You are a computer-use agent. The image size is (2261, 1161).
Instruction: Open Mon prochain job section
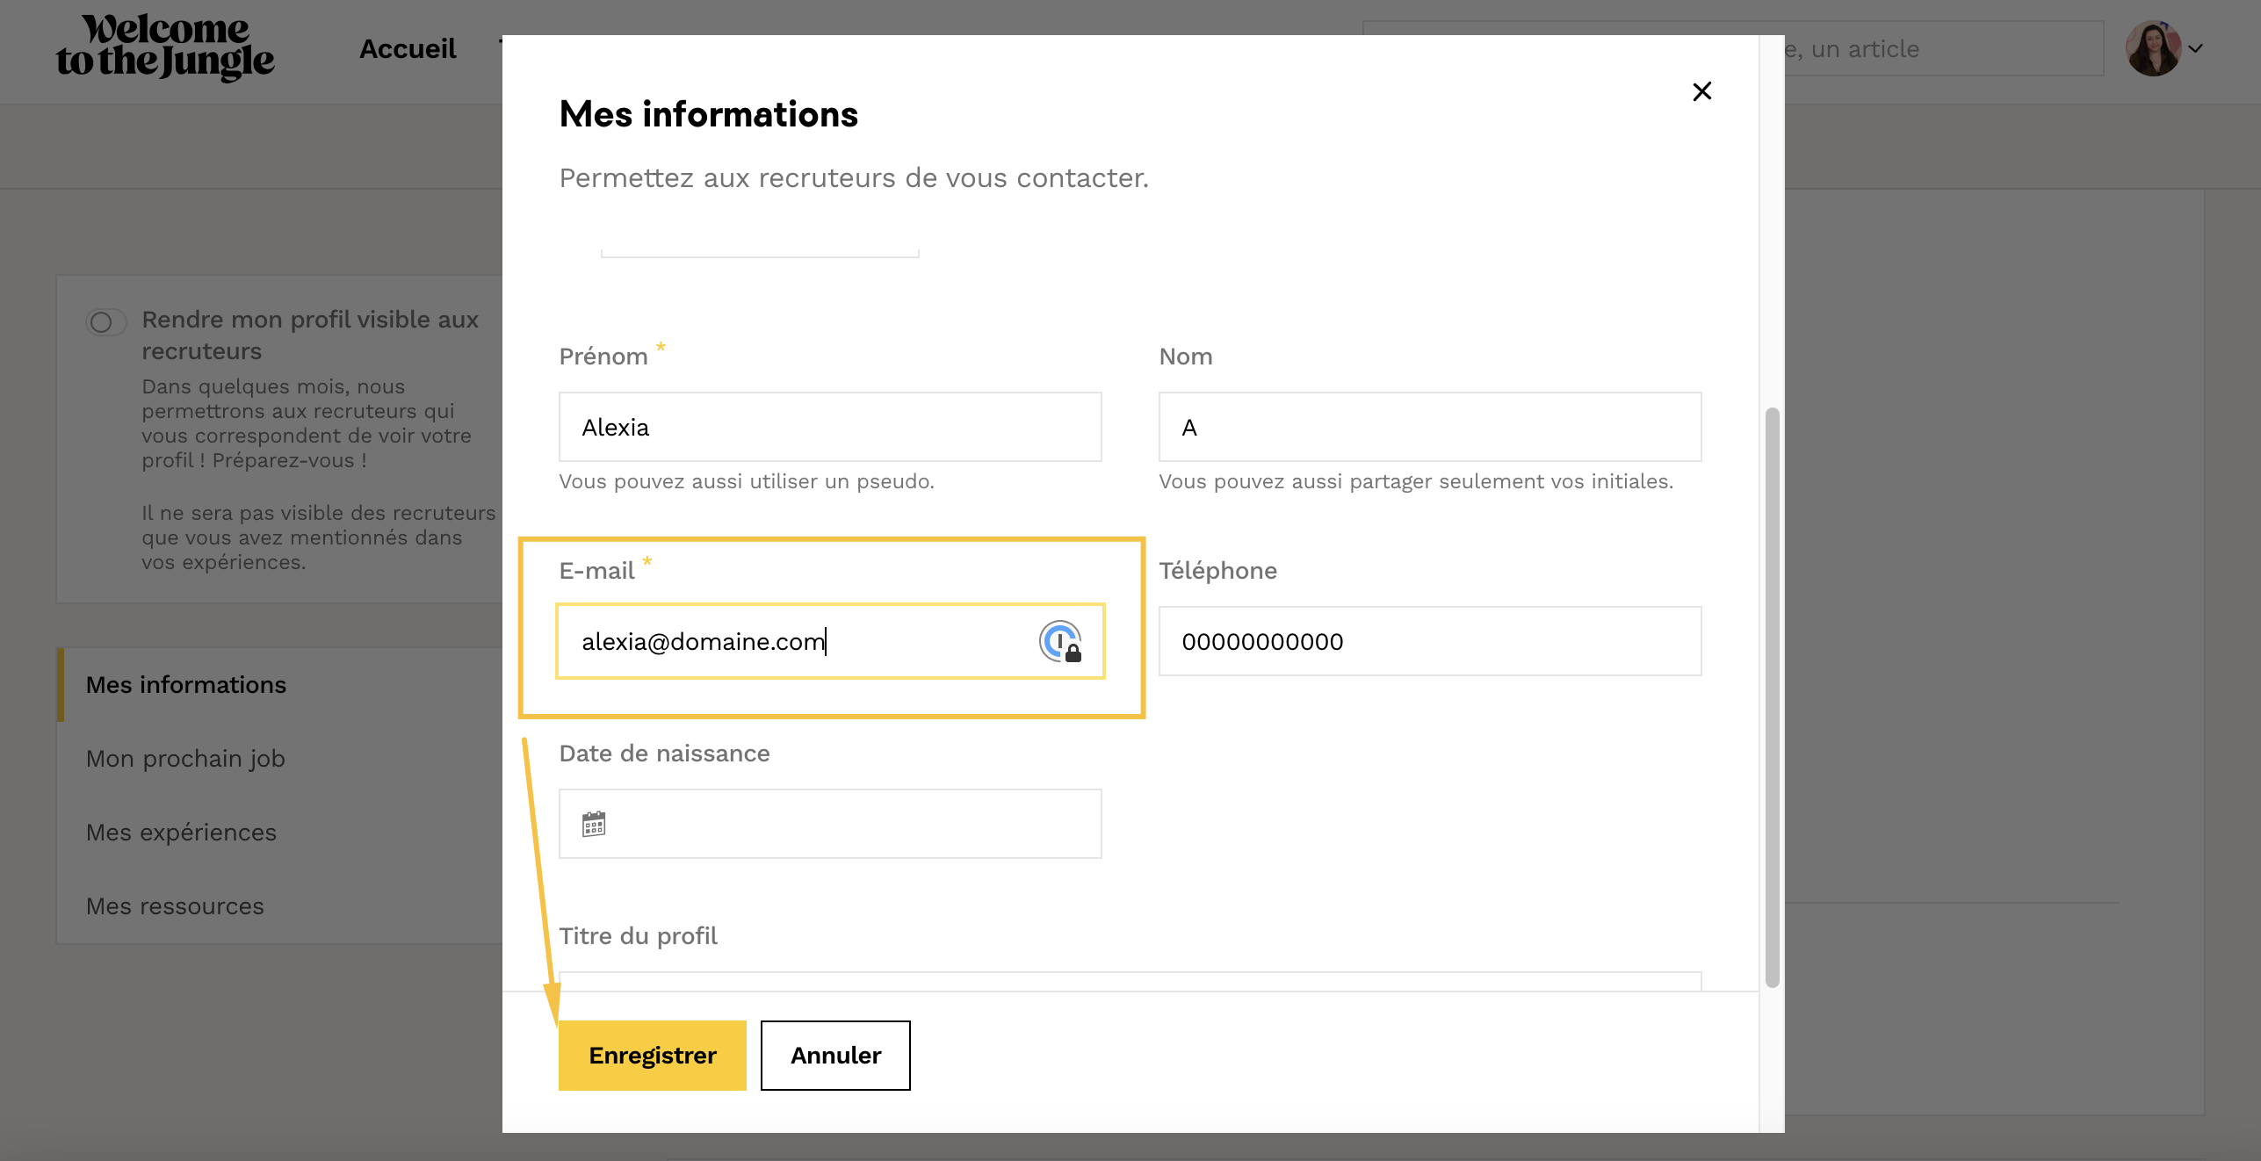click(x=185, y=758)
